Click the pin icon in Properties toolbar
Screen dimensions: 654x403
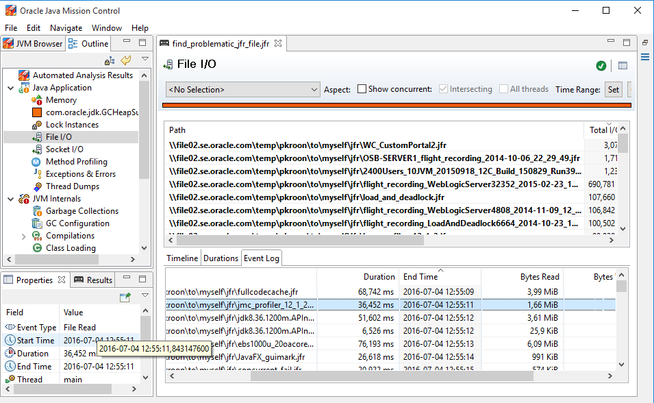[125, 297]
